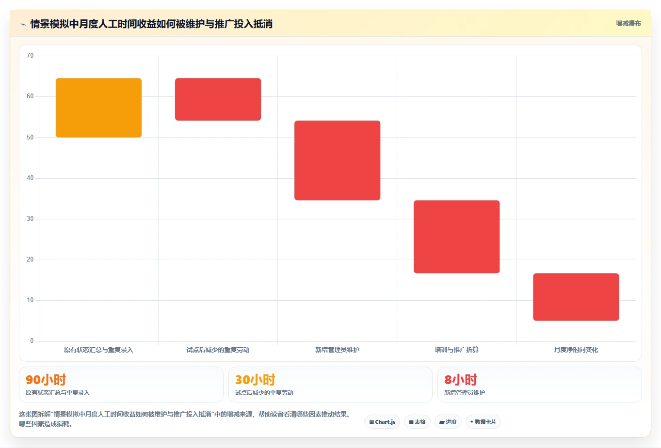
Task: Click the diamond icon in 数据卡片 chip
Action: click(471, 422)
